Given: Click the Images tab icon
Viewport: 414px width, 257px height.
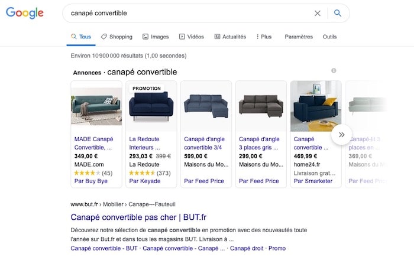Looking at the screenshot, I should [x=145, y=37].
